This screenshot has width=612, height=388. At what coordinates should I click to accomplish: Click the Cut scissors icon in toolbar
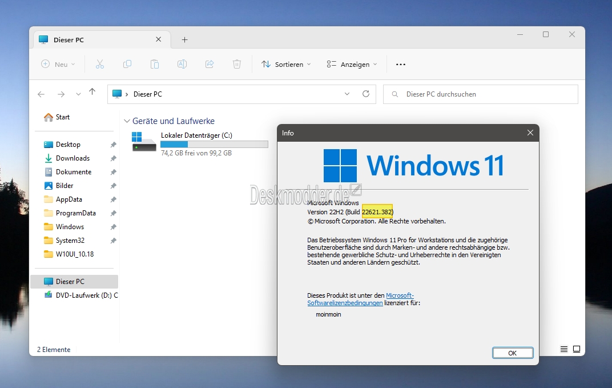[x=100, y=64]
